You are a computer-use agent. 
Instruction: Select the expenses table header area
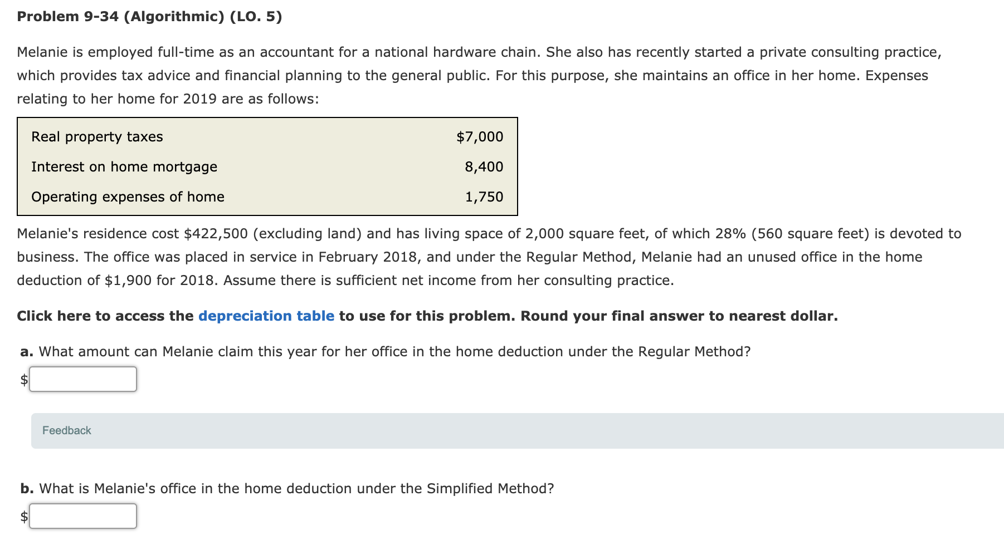[267, 121]
